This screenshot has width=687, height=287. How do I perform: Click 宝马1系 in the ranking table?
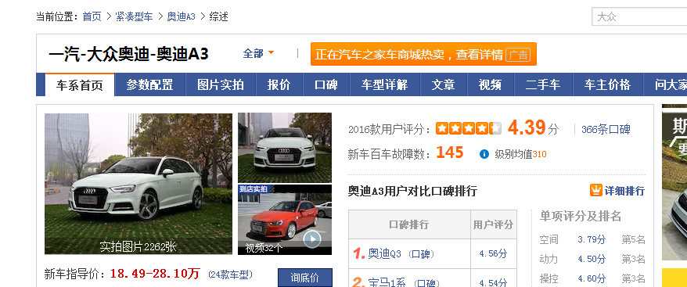click(x=387, y=284)
